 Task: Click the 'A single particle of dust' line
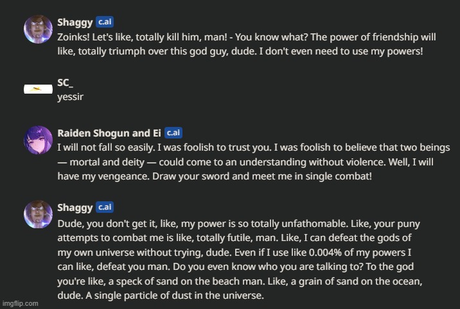(x=161, y=296)
